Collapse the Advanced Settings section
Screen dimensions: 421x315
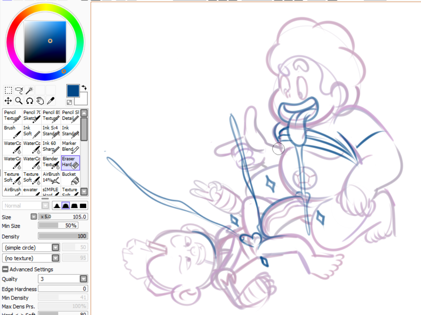[5, 269]
